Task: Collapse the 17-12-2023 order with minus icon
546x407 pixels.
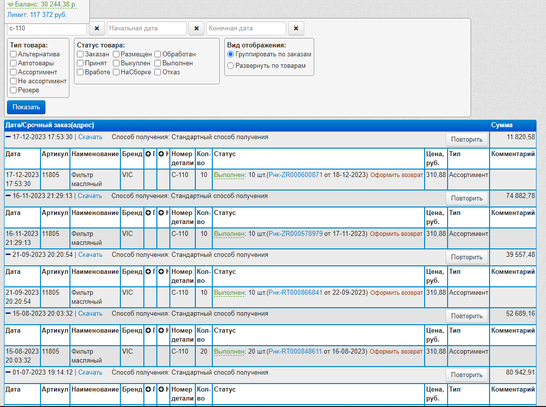Action: click(8, 137)
